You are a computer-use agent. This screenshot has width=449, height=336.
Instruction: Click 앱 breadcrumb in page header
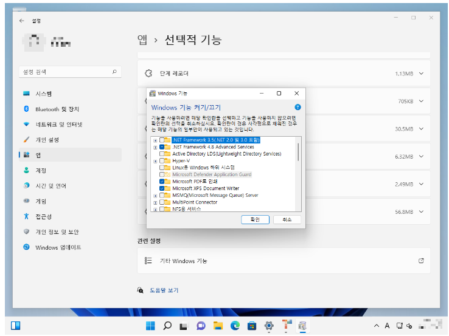pyautogui.click(x=142, y=39)
